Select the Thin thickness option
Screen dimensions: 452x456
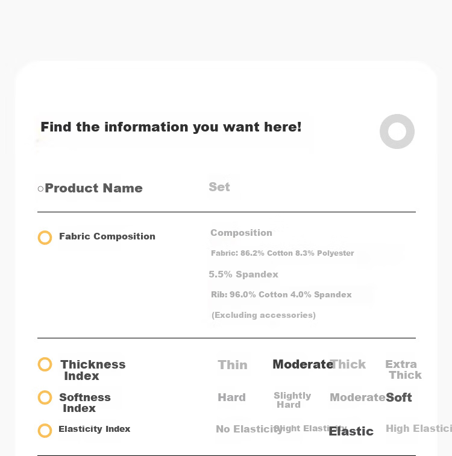tap(233, 365)
